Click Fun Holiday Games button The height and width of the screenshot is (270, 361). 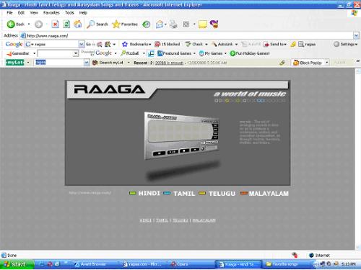250,53
